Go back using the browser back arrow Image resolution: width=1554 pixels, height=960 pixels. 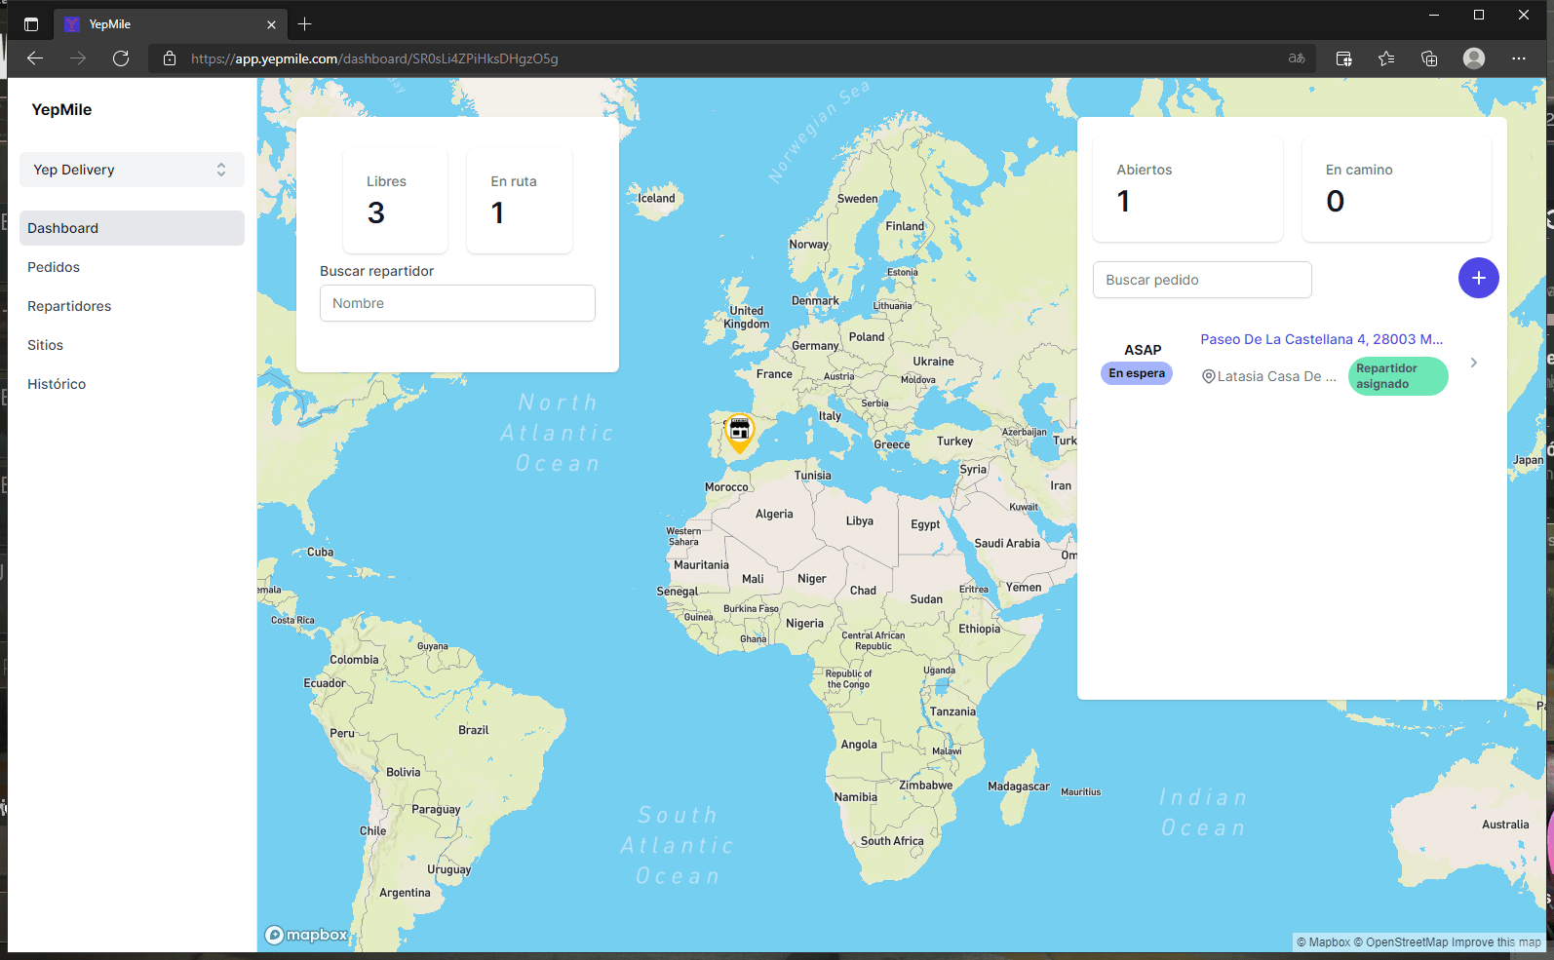35,58
